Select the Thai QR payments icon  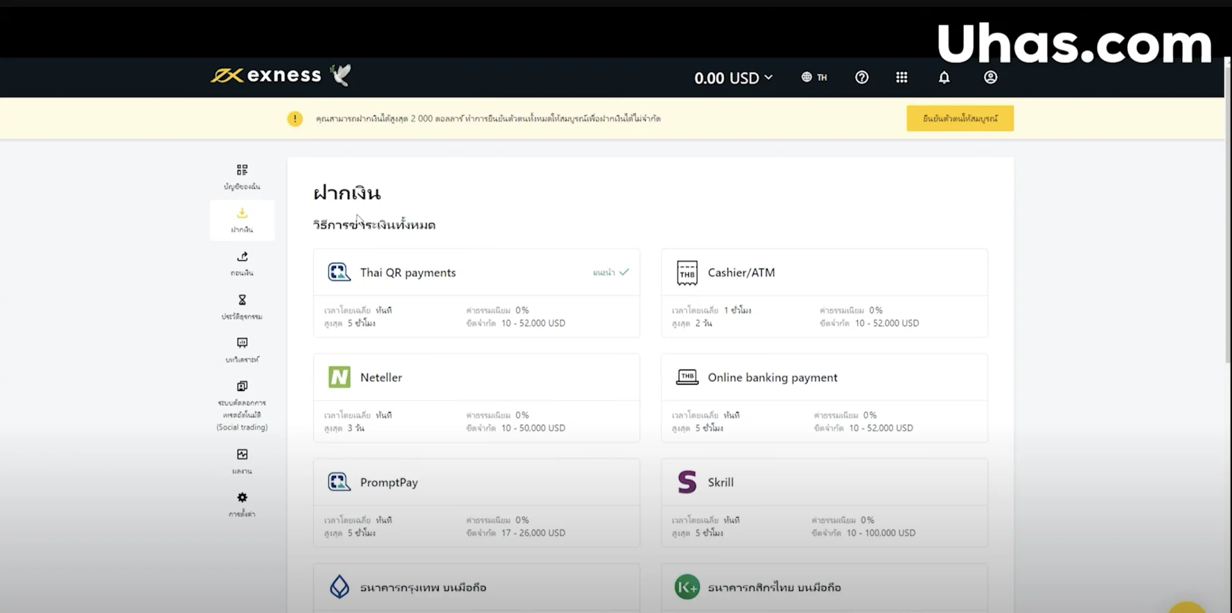(339, 272)
